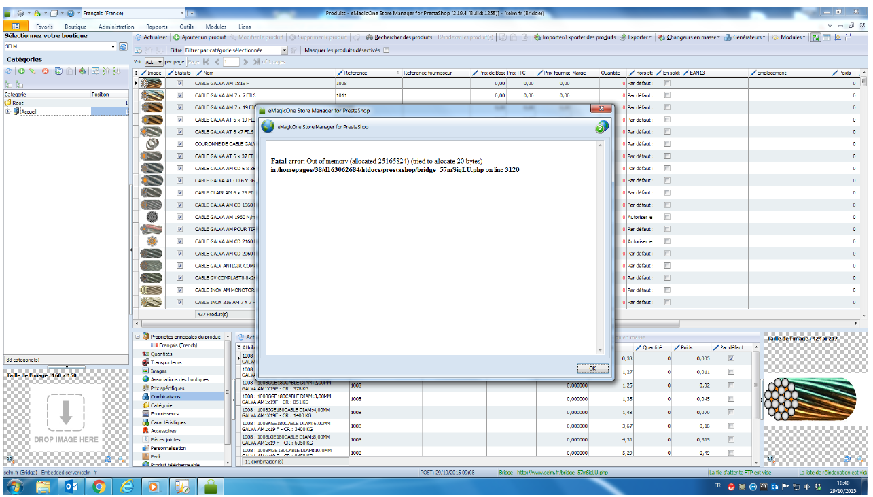Screen dimensions: 873x497
Task: Expand the Accueil category tree node
Action: pyautogui.click(x=7, y=112)
